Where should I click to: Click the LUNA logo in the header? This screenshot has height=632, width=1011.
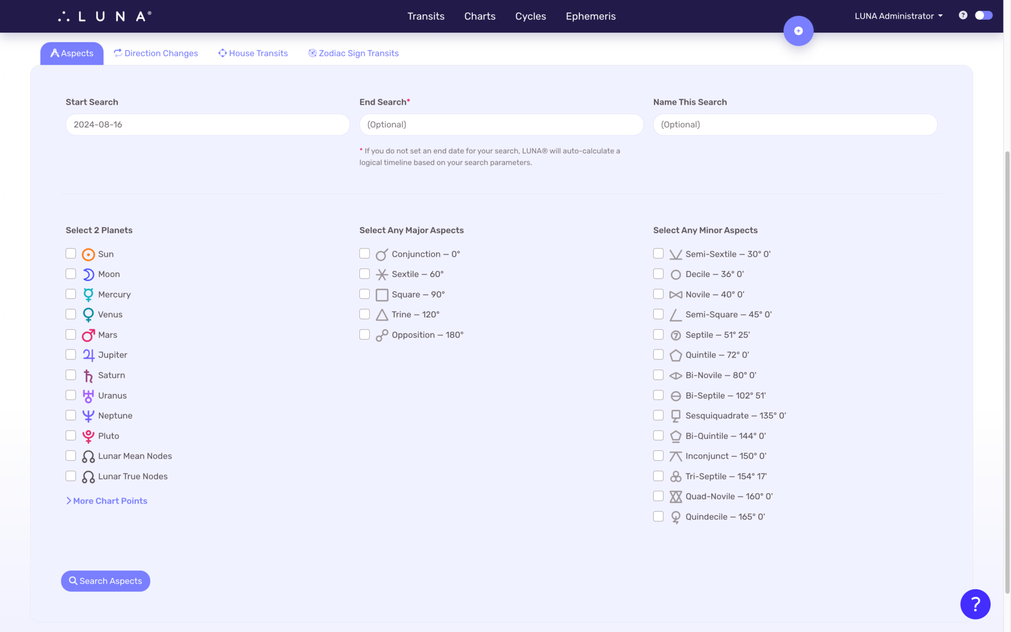104,15
